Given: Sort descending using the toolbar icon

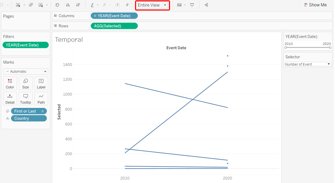Looking at the screenshot, I should [x=78, y=5].
